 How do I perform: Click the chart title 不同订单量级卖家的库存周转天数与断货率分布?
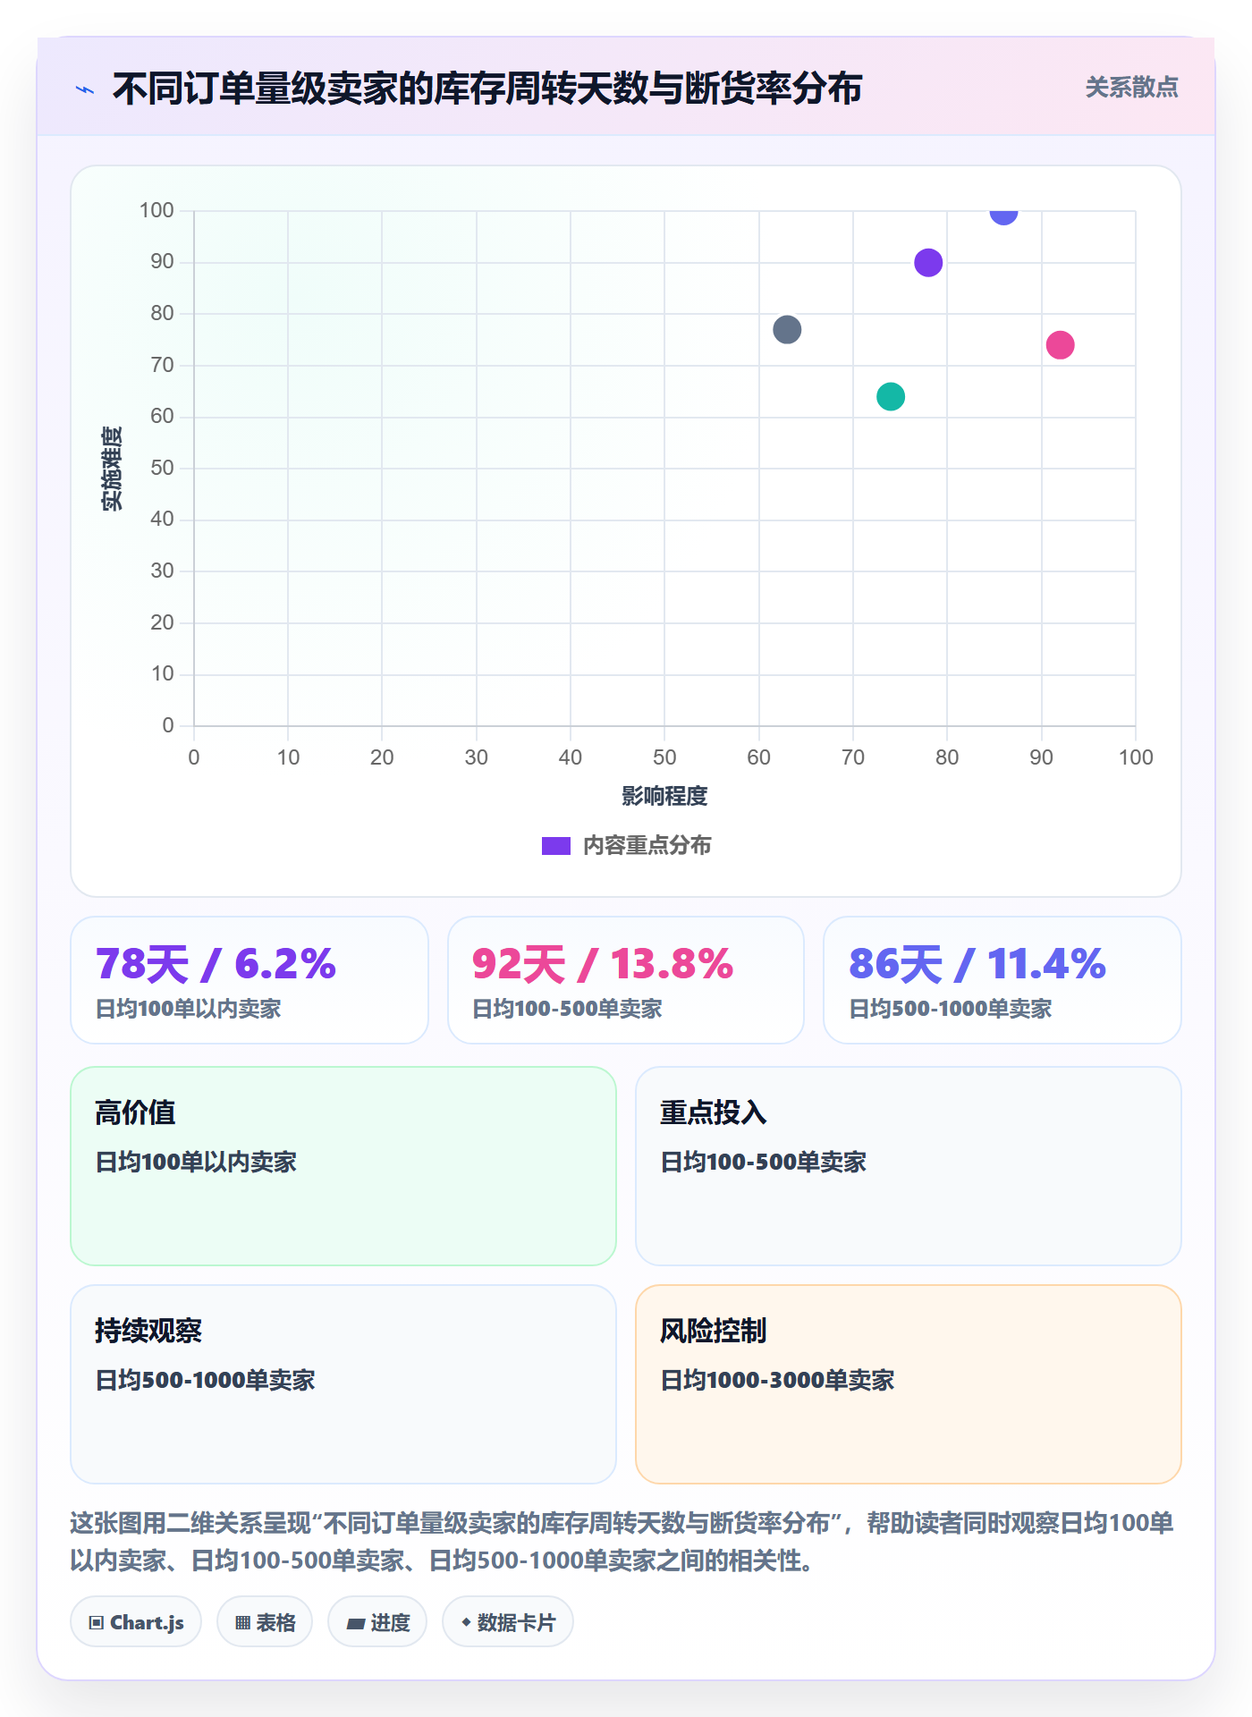click(487, 89)
